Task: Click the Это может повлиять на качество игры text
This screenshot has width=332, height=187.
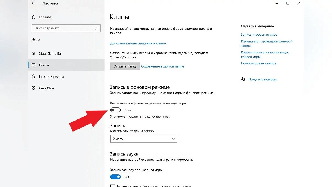Action: click(140, 117)
